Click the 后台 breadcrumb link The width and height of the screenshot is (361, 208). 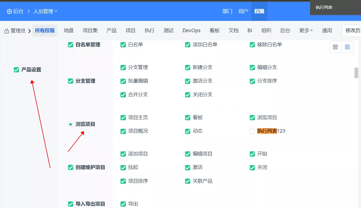point(18,12)
